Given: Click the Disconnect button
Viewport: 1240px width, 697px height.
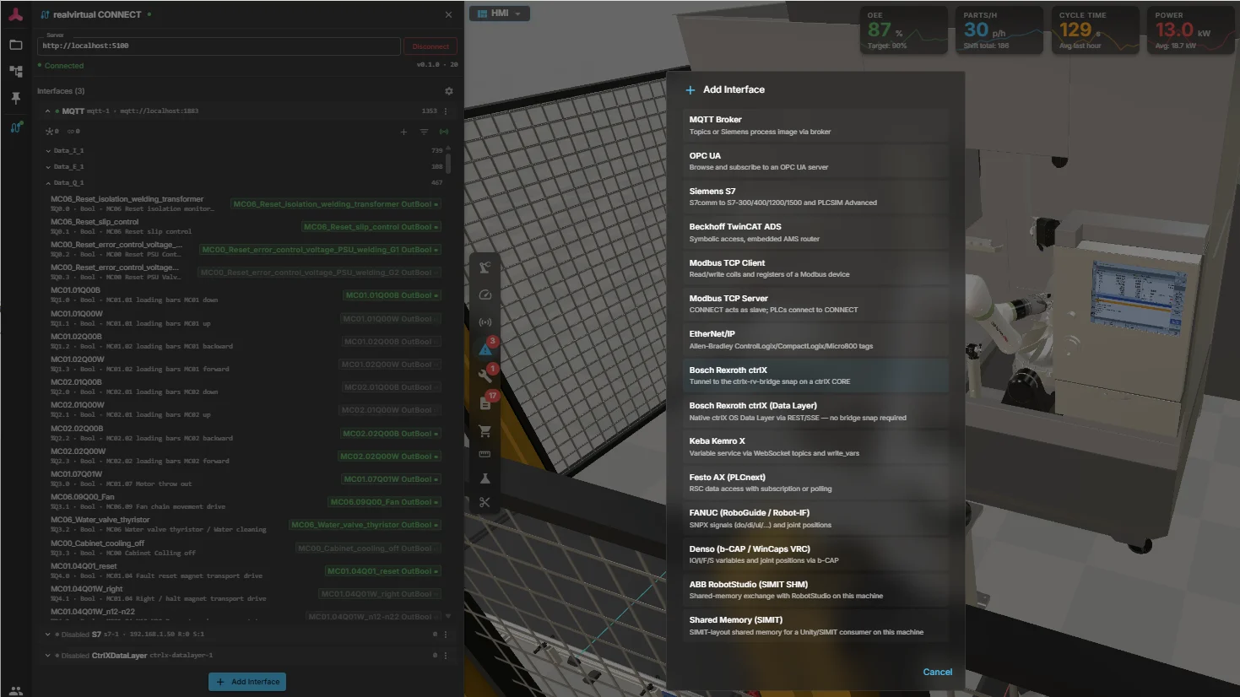Looking at the screenshot, I should pyautogui.click(x=430, y=46).
